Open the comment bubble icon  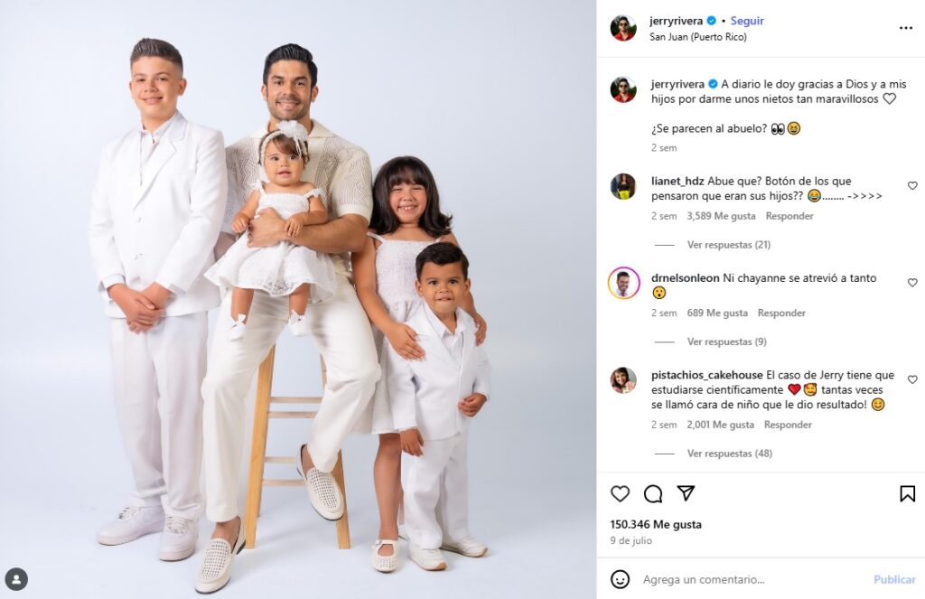click(652, 493)
